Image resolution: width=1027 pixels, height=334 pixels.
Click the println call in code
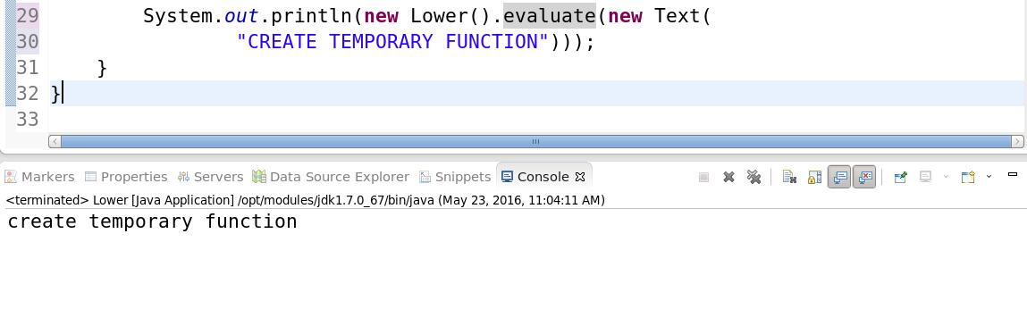point(312,16)
